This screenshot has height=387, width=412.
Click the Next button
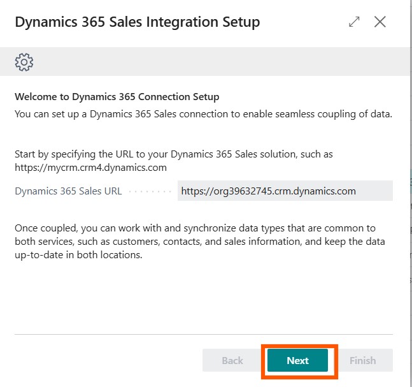pyautogui.click(x=297, y=360)
